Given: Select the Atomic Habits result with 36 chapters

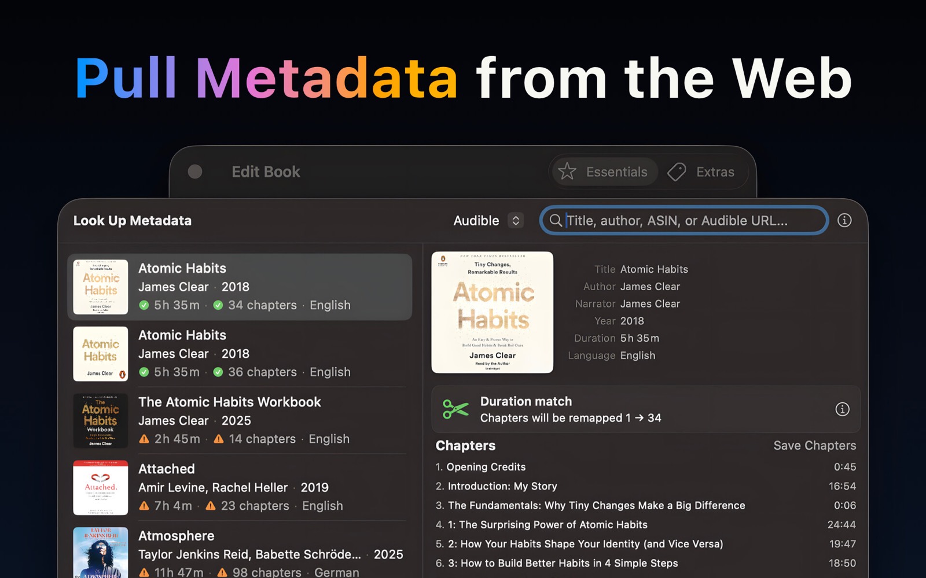Looking at the screenshot, I should 240,354.
